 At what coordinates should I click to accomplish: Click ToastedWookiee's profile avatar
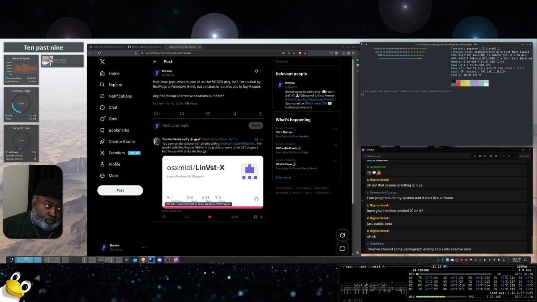(156, 141)
